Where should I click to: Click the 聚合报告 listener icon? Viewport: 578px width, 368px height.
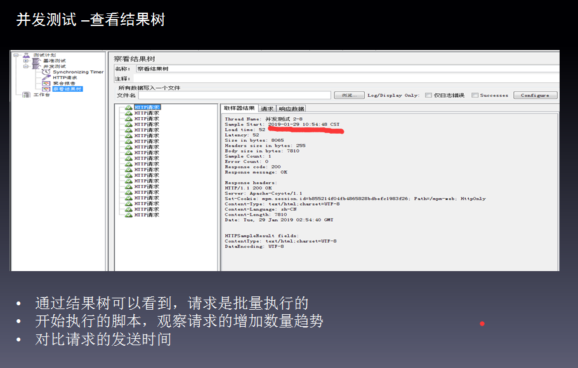(x=46, y=83)
